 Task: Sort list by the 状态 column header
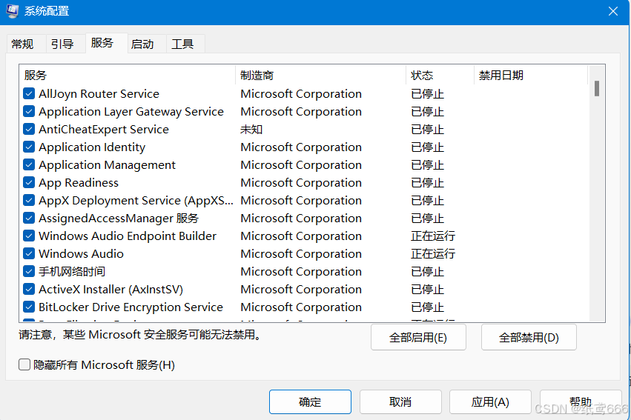tap(439, 76)
